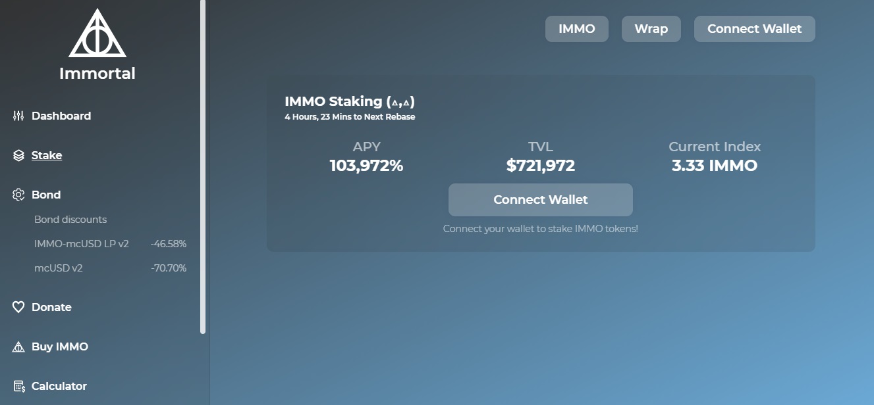
Task: Click the Wrap button
Action: [651, 29]
